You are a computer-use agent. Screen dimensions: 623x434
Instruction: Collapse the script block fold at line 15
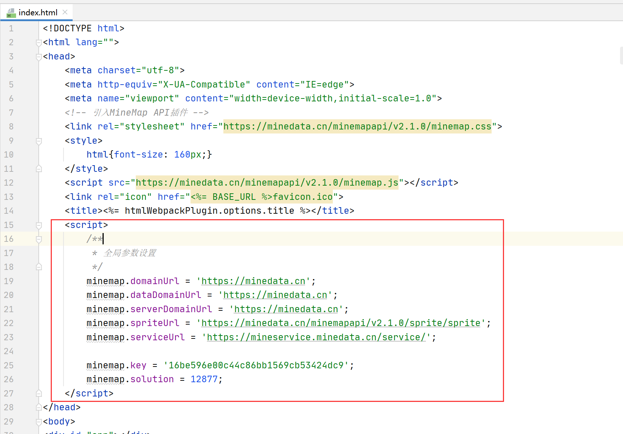click(x=39, y=225)
